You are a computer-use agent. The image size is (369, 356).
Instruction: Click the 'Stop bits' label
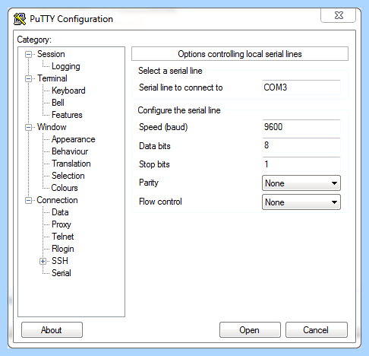[x=154, y=164]
